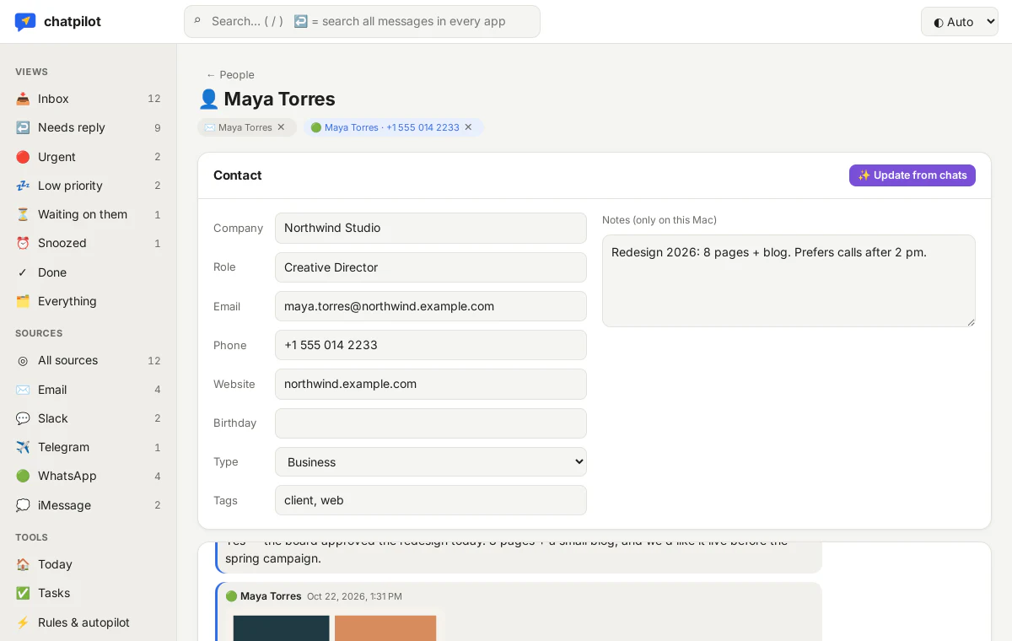
Task: Open the Today house icon
Action: click(23, 564)
